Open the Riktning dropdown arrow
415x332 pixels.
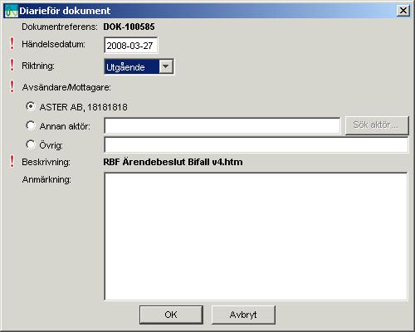(166, 66)
